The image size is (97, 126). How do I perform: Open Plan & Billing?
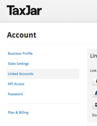tap(18, 113)
